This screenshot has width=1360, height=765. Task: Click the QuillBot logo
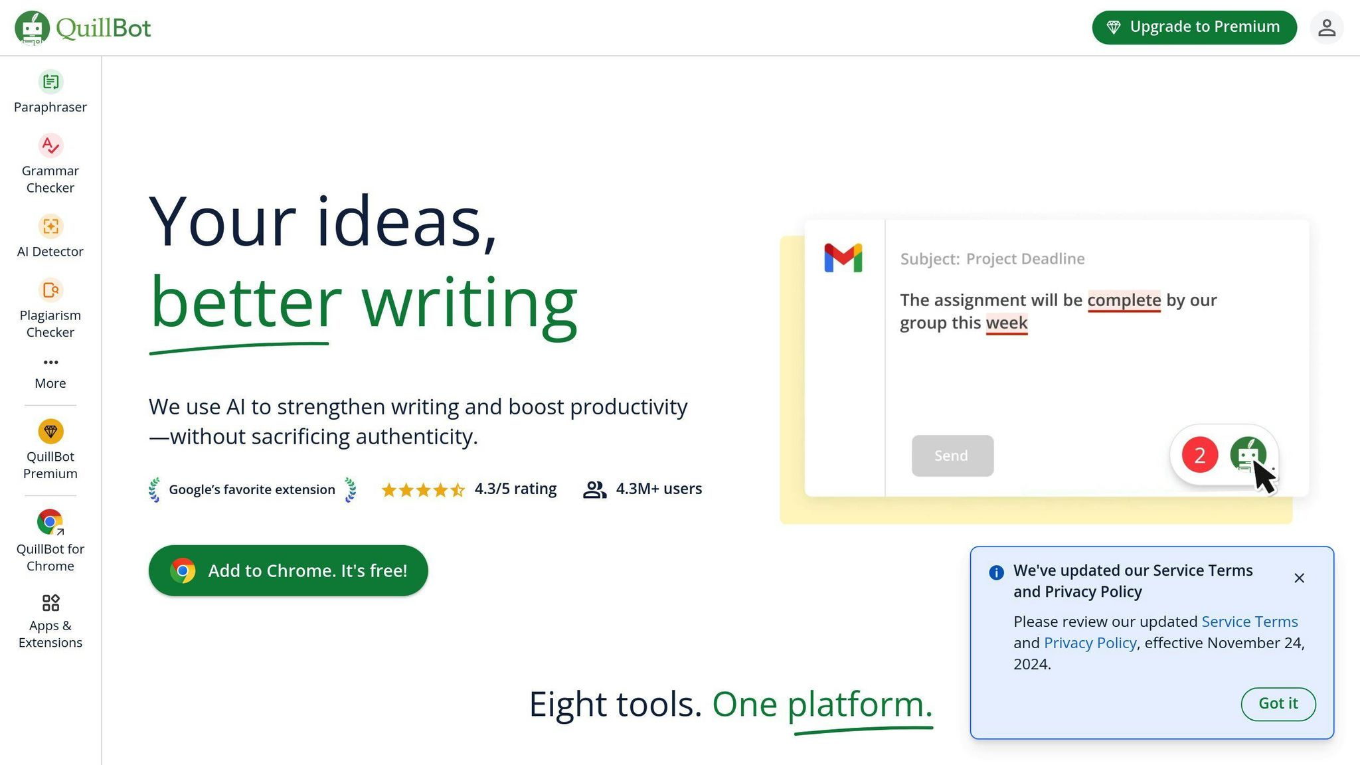[83, 28]
